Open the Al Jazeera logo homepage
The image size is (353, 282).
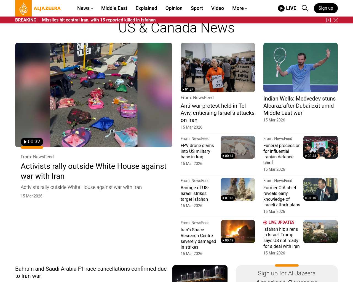(x=38, y=8)
